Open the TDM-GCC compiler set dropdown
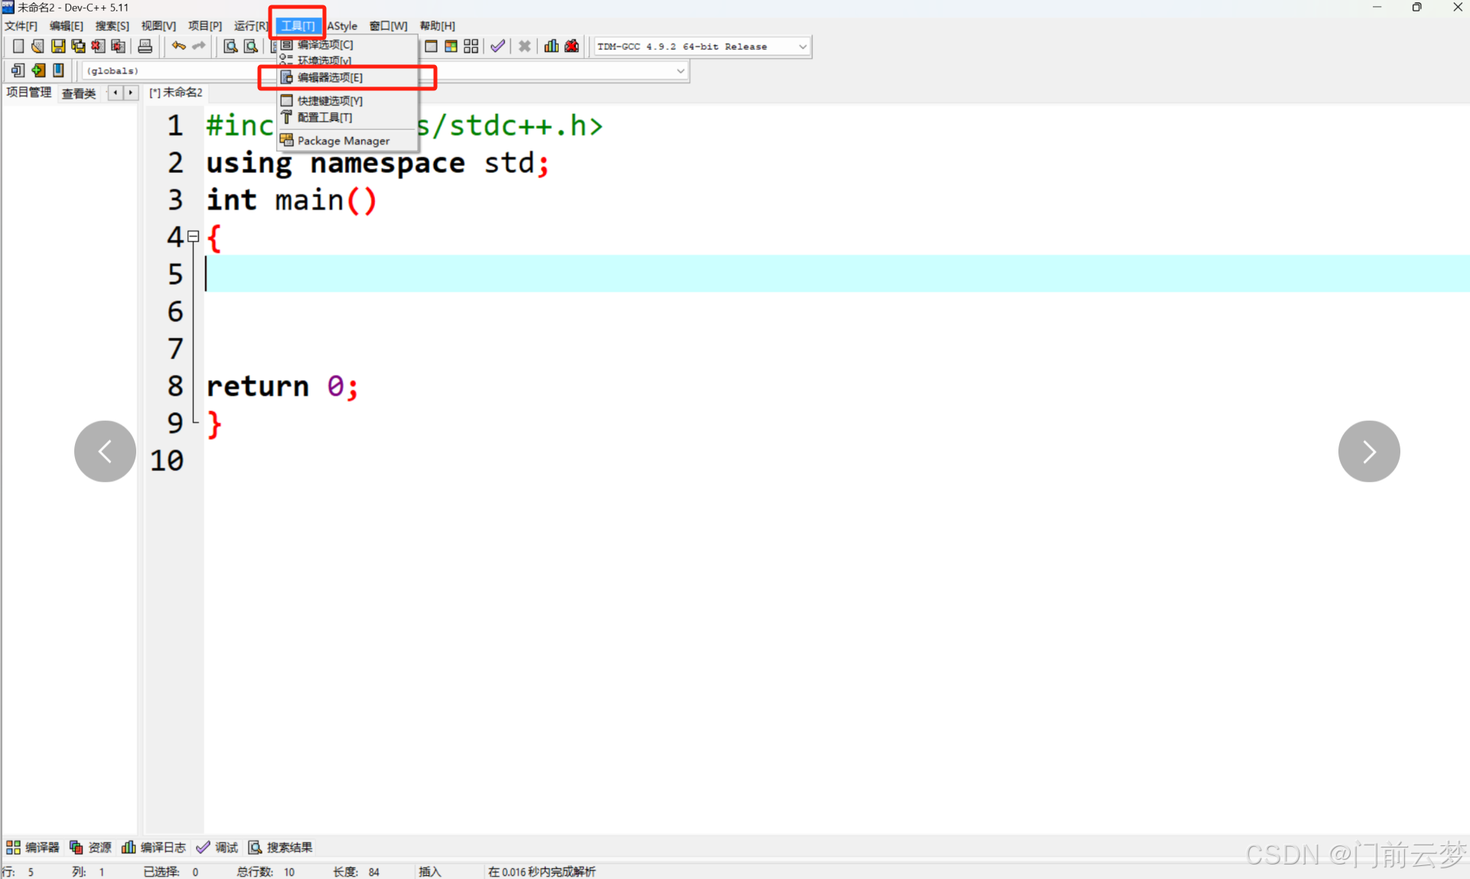Screen dimensions: 1470x879 coord(802,47)
